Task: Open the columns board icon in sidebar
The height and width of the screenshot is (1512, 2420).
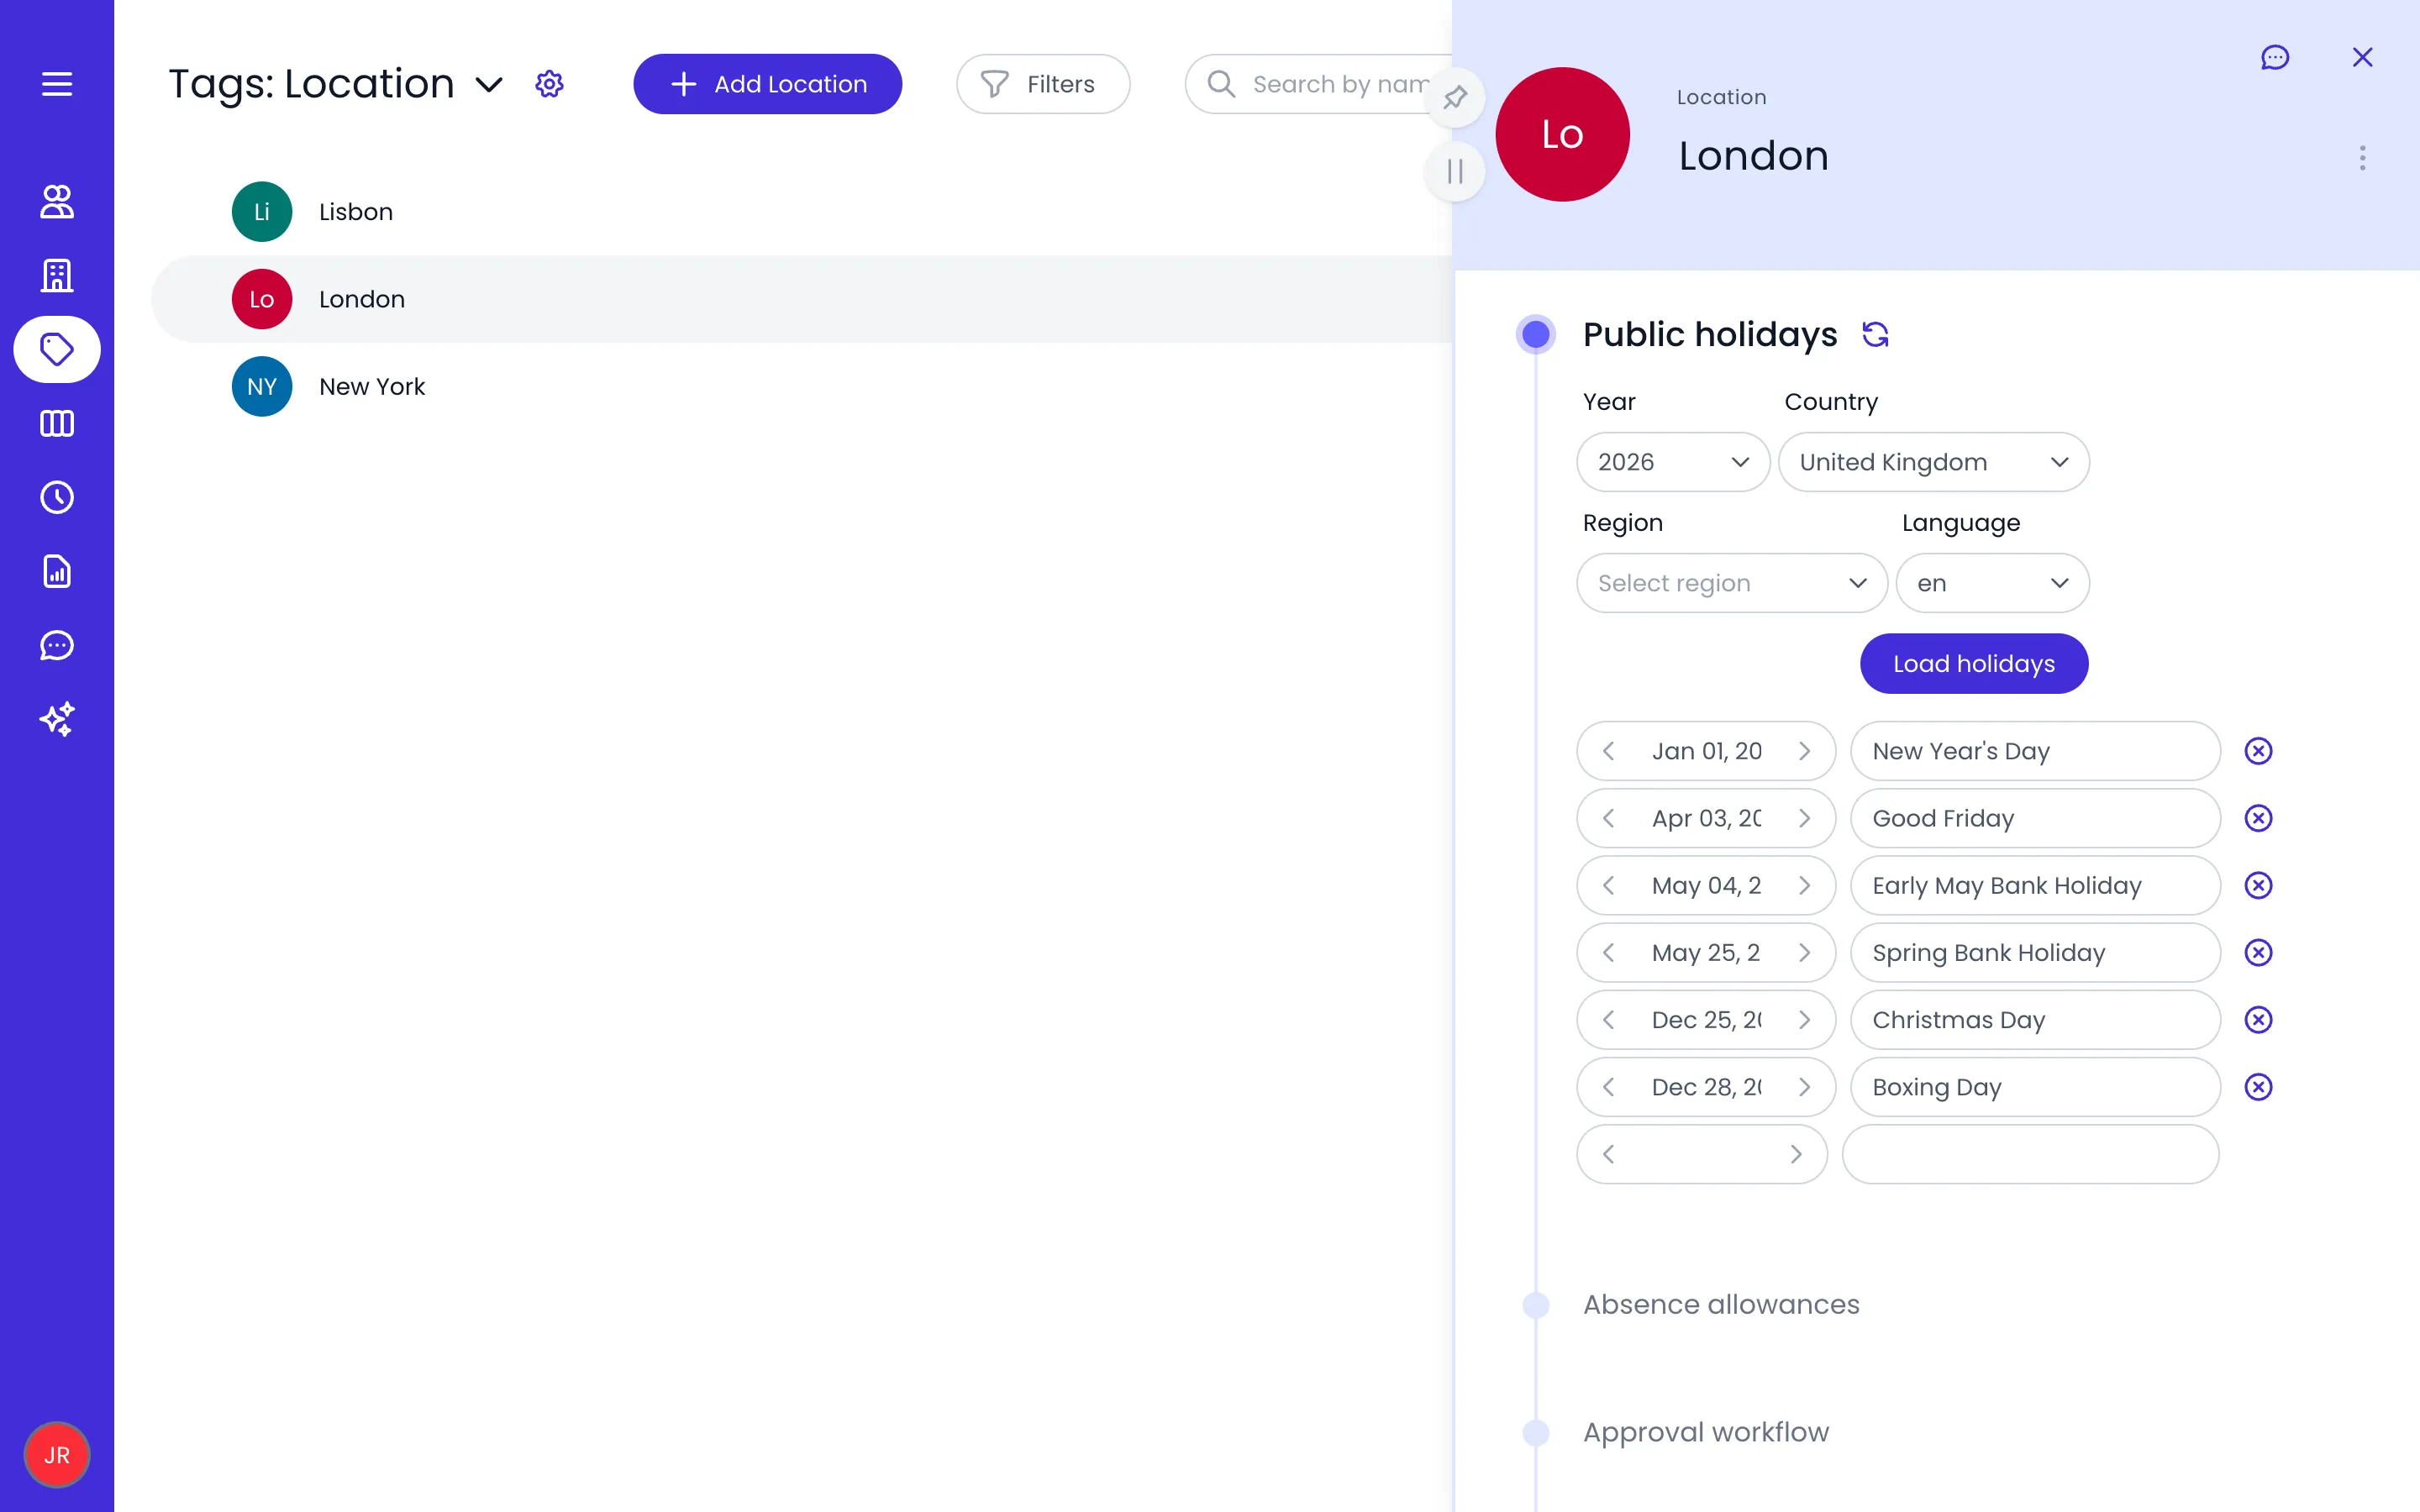Action: pyautogui.click(x=57, y=424)
